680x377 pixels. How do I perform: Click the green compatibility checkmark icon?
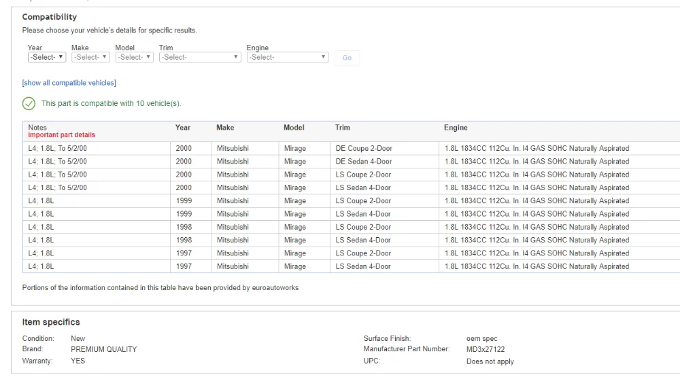pyautogui.click(x=29, y=103)
